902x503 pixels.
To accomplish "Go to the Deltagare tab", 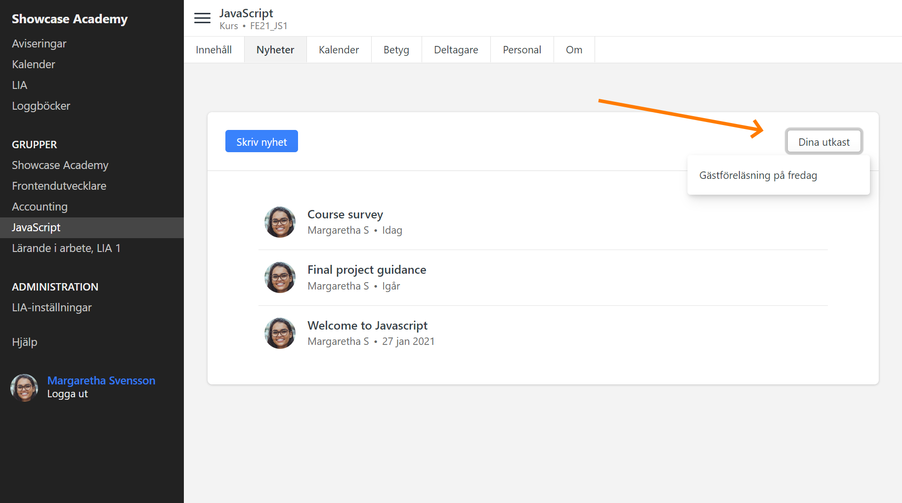I will coord(456,50).
